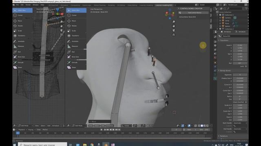Image resolution: width=261 pixels, height=146 pixels.
Task: Open the Window menu
Action: pos(35,5)
